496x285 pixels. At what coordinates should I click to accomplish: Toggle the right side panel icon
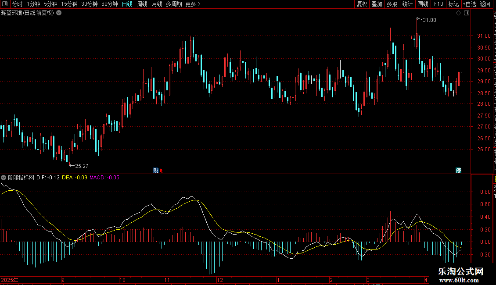[x=467, y=13]
